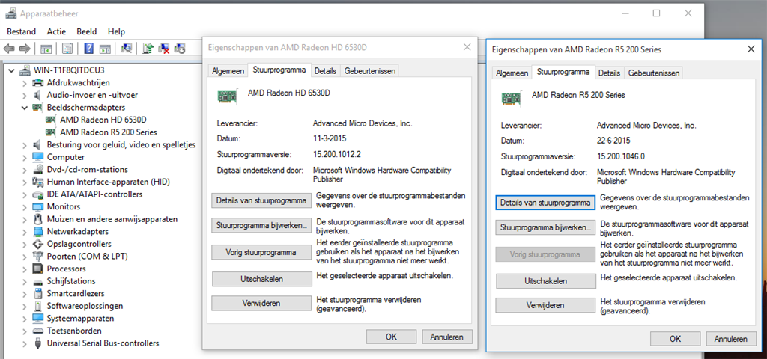
Task: Expand the Netwerkadapters node
Action: pos(25,232)
